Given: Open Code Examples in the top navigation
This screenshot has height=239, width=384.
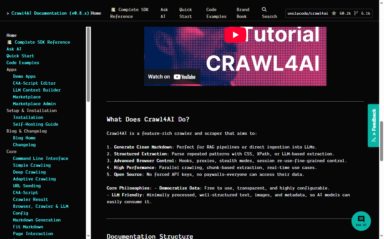Looking at the screenshot, I should (216, 13).
